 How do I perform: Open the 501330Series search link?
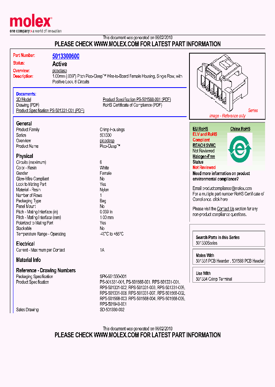207,243
